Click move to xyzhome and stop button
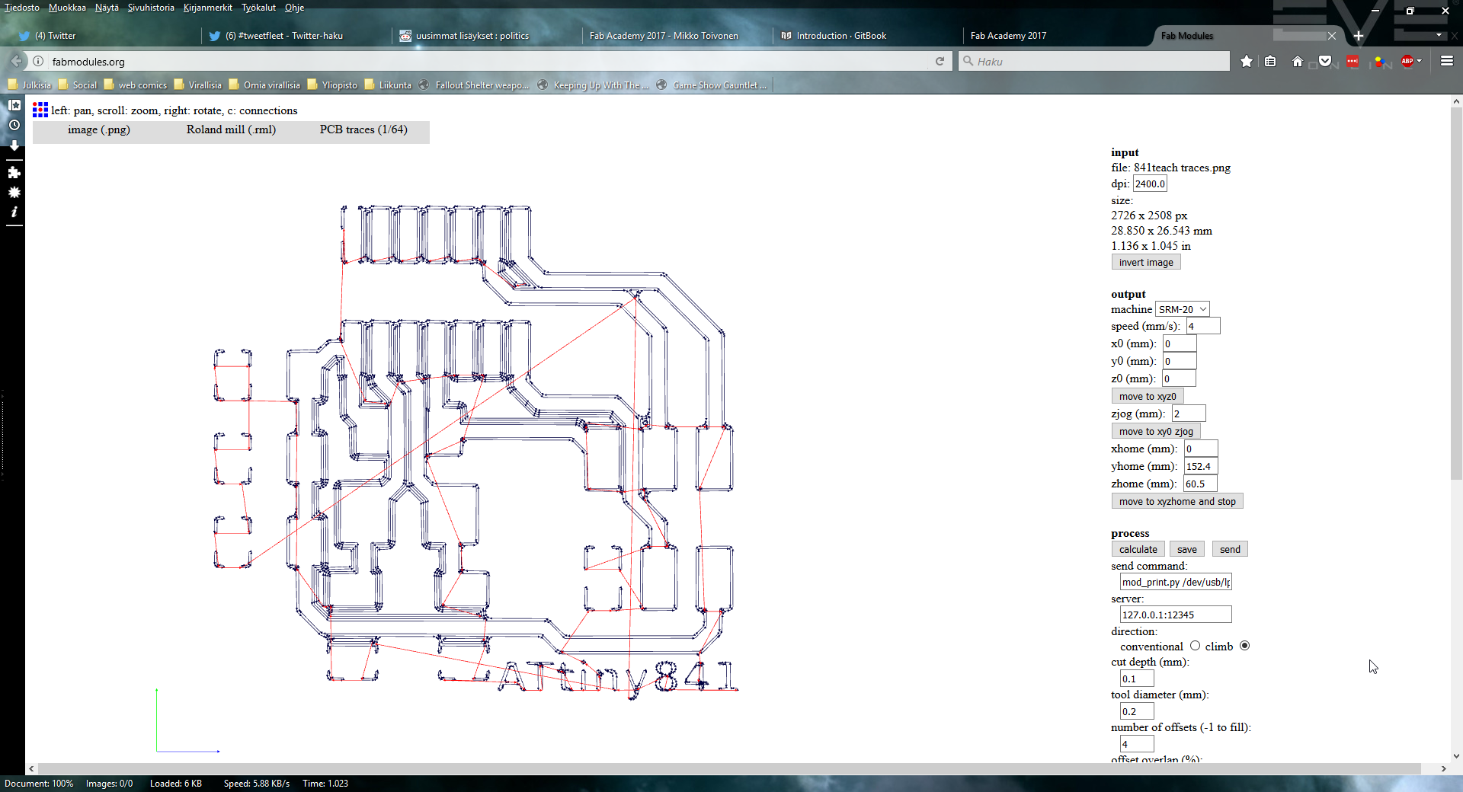The width and height of the screenshot is (1463, 792). 1177,501
